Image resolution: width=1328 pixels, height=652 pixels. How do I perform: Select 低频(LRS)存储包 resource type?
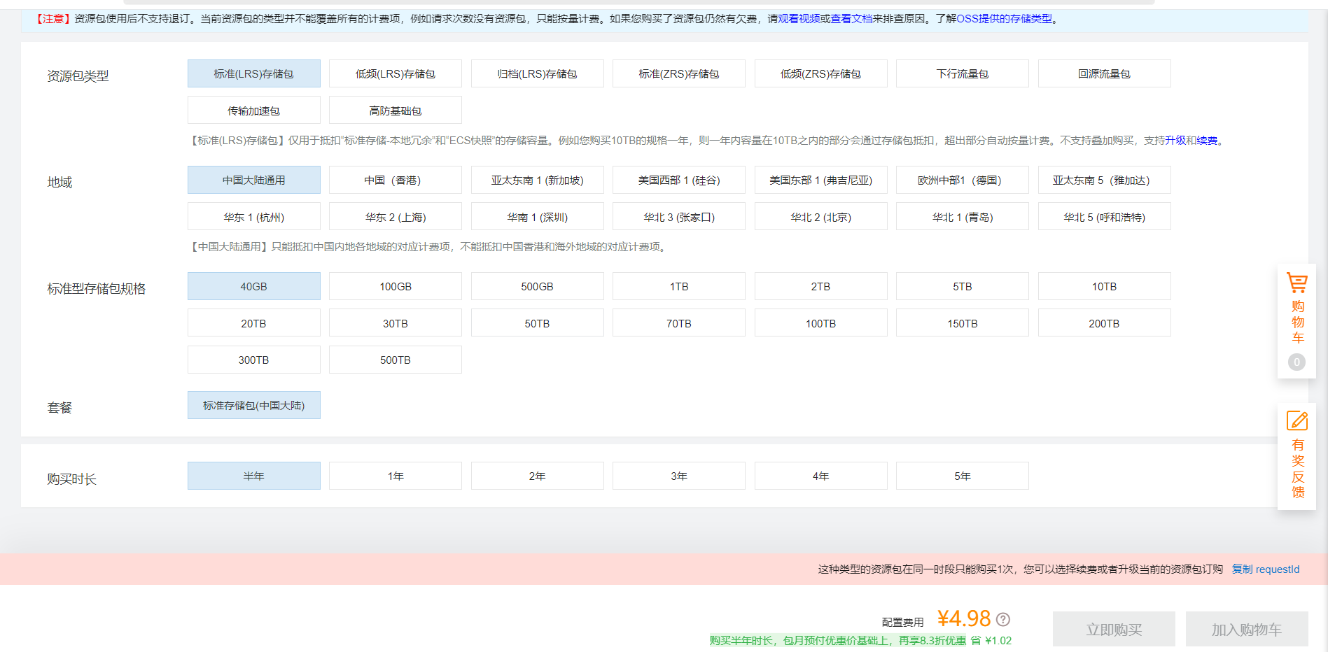[x=395, y=73]
